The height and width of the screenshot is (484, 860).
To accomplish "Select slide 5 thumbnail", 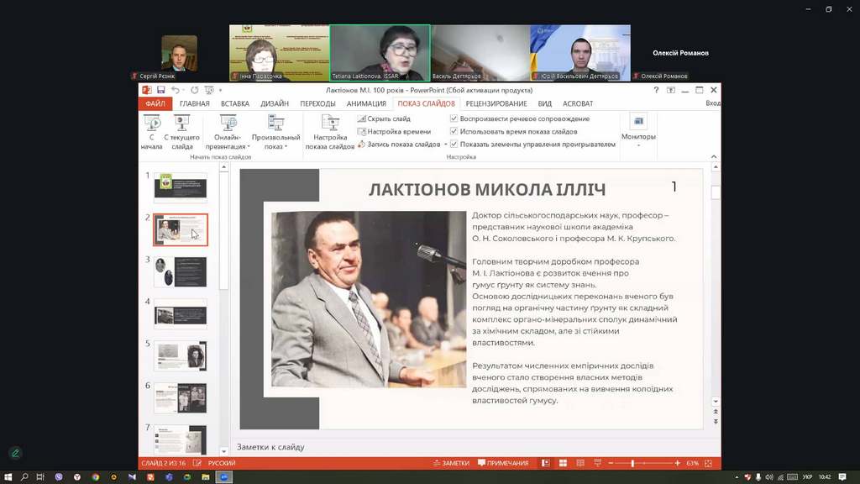I will 180,355.
